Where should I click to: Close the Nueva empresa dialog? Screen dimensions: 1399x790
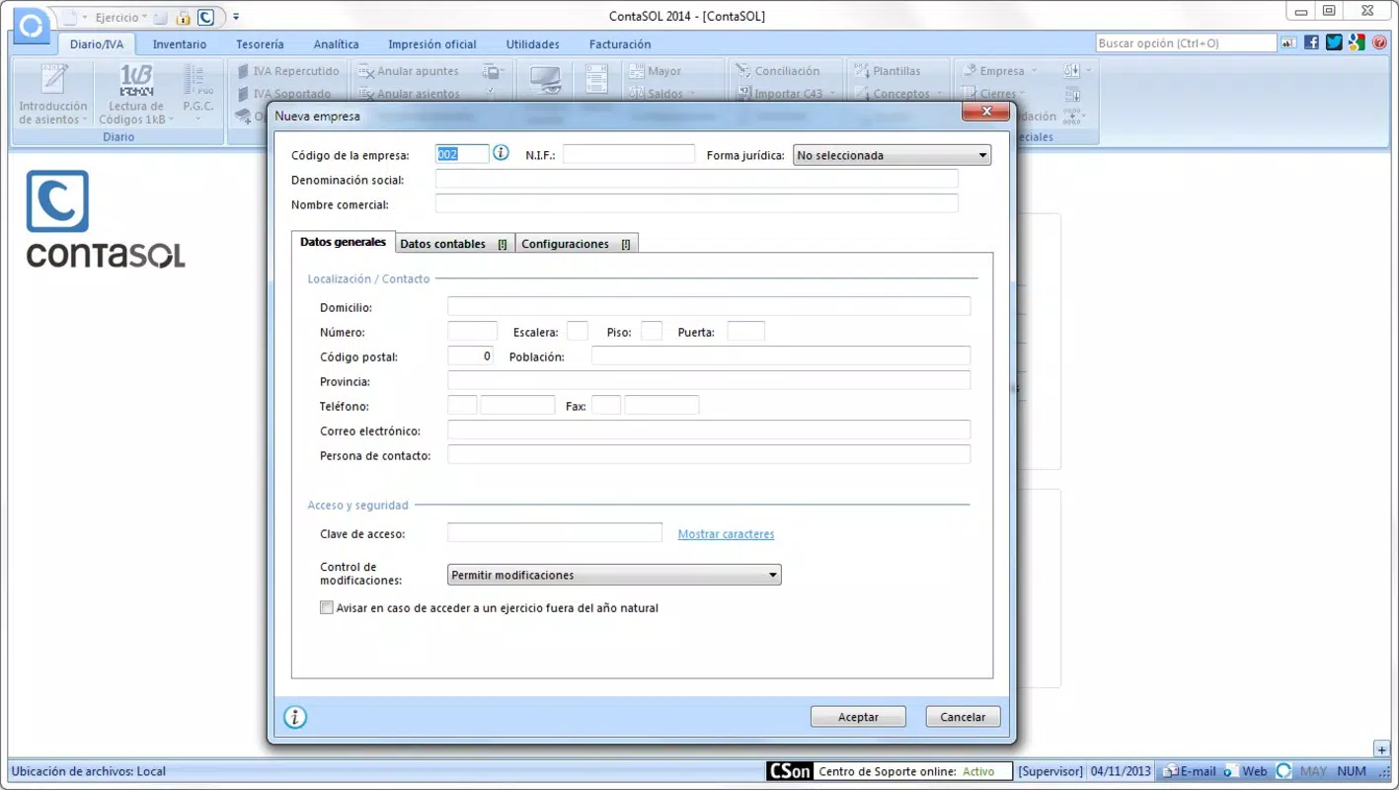[985, 114]
